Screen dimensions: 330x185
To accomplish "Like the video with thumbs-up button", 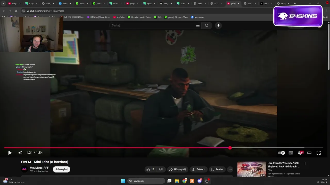I will (151, 169).
